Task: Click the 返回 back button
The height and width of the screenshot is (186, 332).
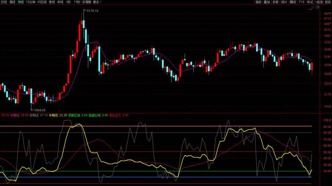Action: tap(328, 2)
